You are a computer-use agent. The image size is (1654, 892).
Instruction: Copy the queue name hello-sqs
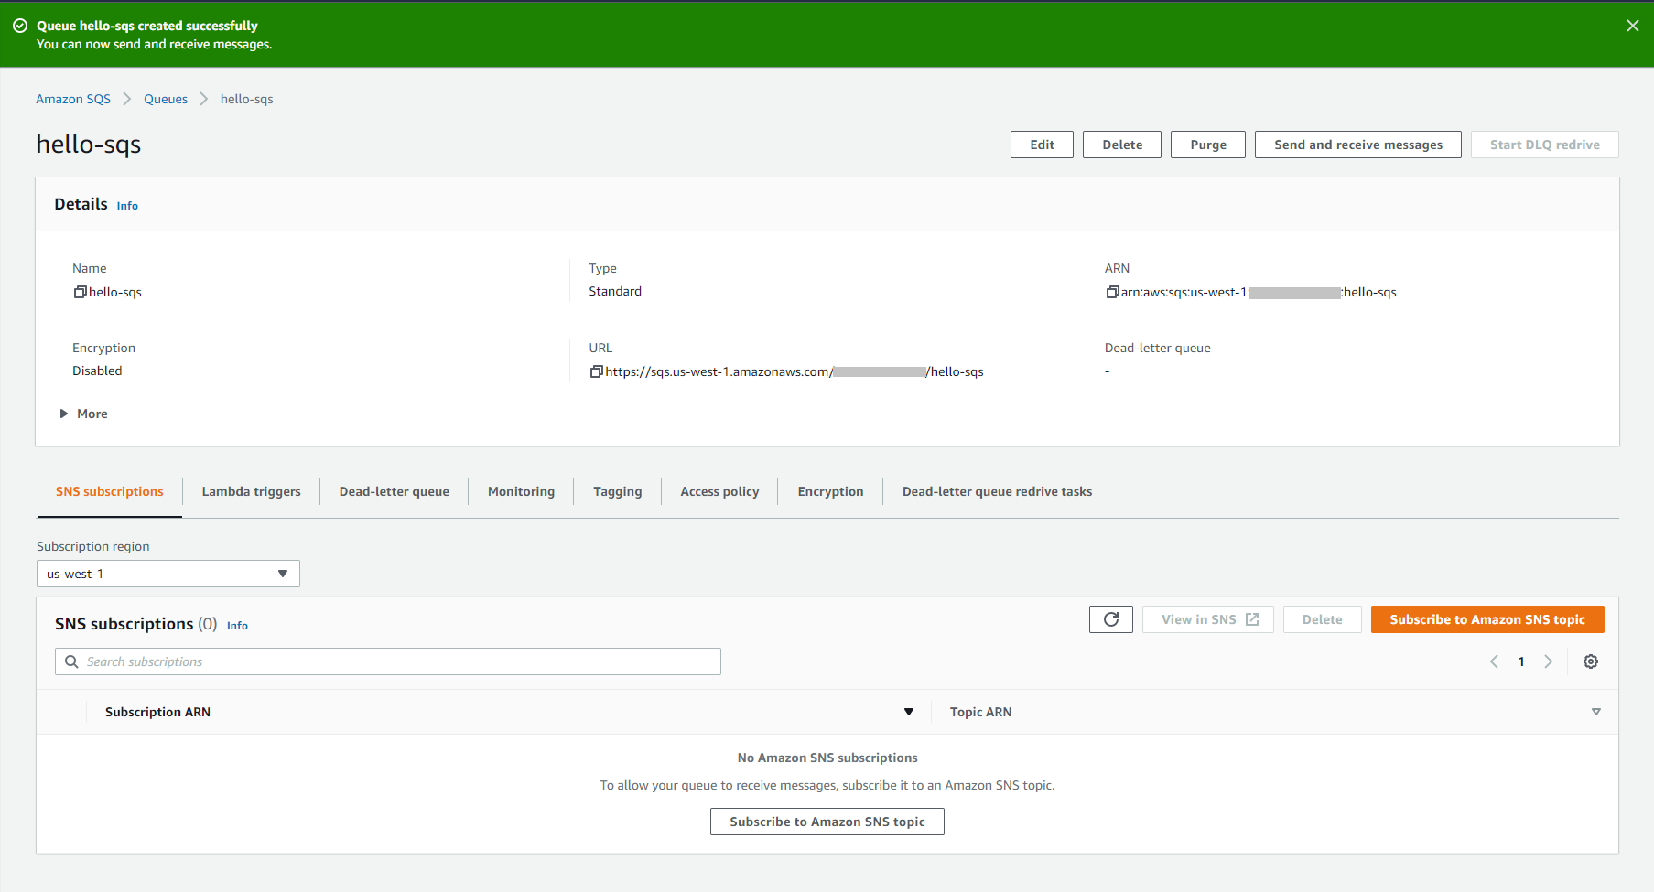click(x=80, y=292)
